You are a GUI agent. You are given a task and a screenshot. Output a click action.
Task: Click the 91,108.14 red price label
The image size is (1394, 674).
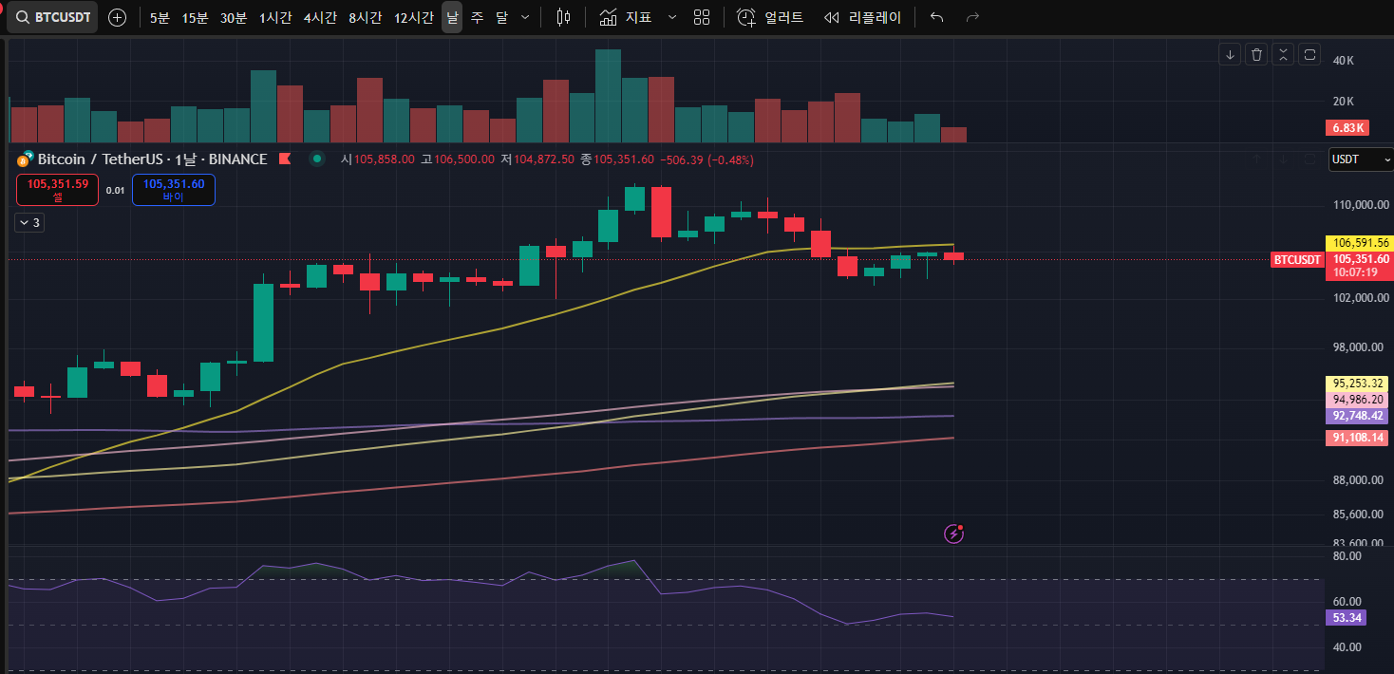[1357, 438]
